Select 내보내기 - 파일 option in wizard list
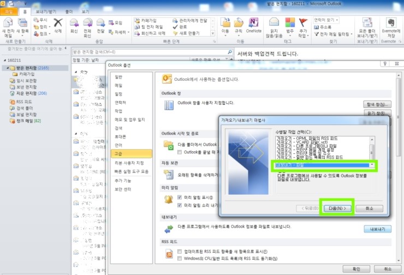 [322, 165]
